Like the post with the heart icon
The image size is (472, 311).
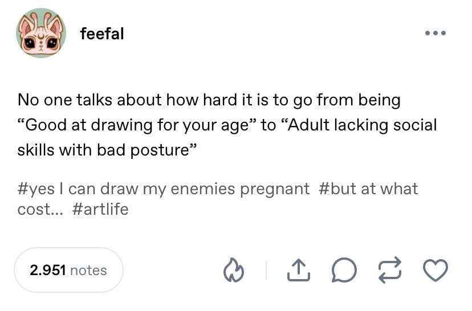[x=436, y=270]
